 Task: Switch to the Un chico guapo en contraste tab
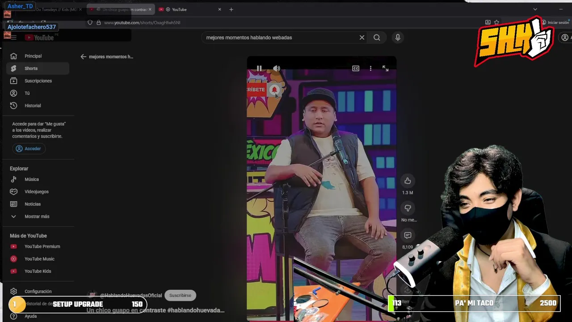120,9
